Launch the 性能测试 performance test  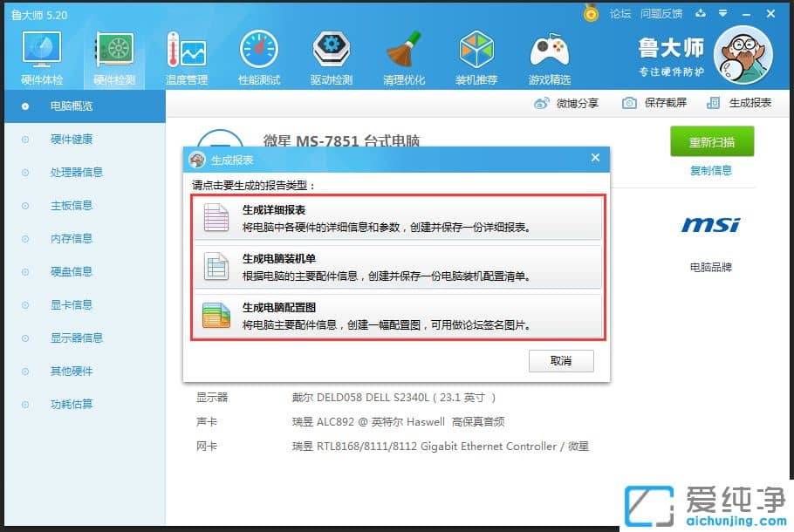click(x=258, y=54)
